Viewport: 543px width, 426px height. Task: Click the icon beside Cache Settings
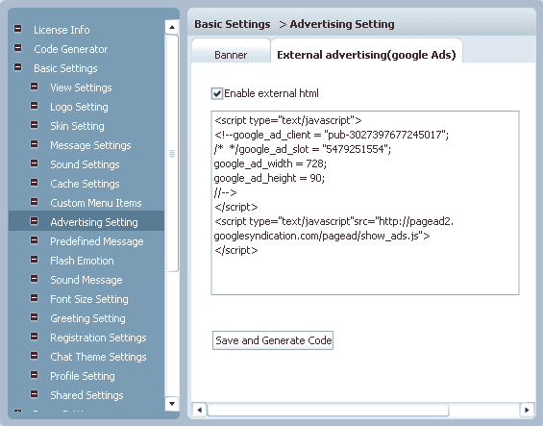(35, 183)
